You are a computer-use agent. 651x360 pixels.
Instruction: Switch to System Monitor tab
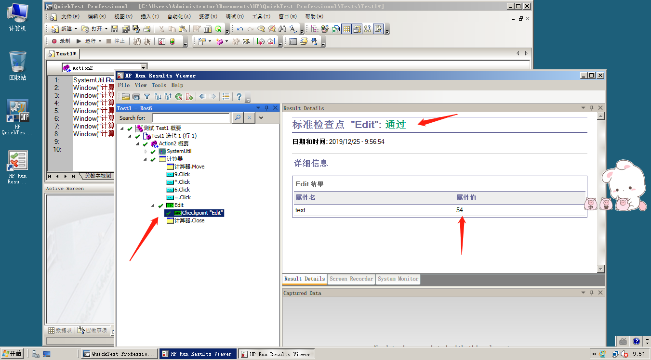coord(398,279)
